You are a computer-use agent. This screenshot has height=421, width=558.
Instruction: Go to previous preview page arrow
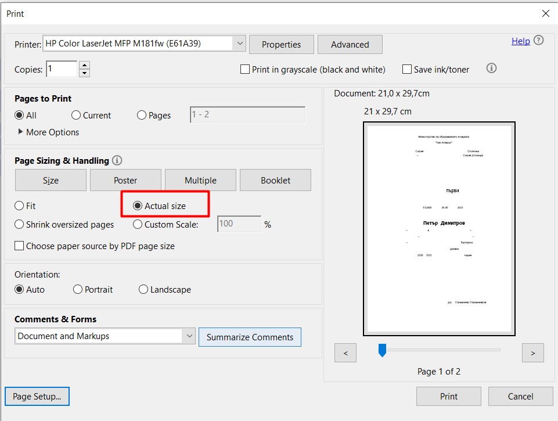point(345,352)
